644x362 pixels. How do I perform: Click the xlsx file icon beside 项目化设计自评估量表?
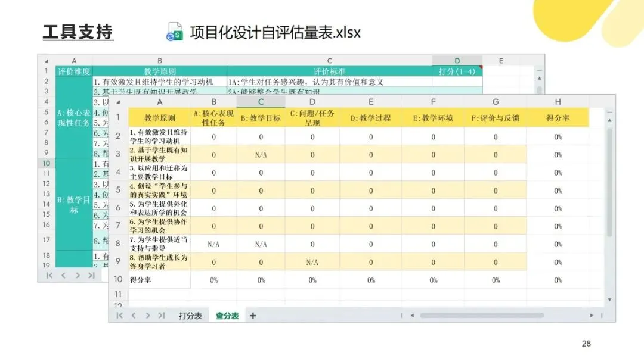click(175, 32)
